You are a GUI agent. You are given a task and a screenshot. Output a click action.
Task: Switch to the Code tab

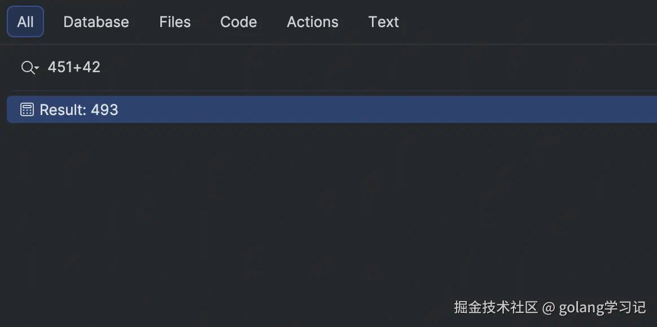[238, 22]
